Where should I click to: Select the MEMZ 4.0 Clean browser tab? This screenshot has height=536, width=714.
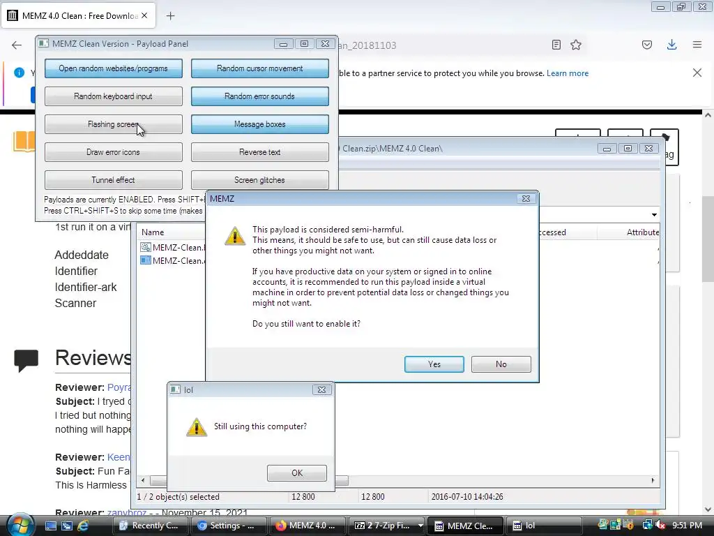click(x=78, y=16)
